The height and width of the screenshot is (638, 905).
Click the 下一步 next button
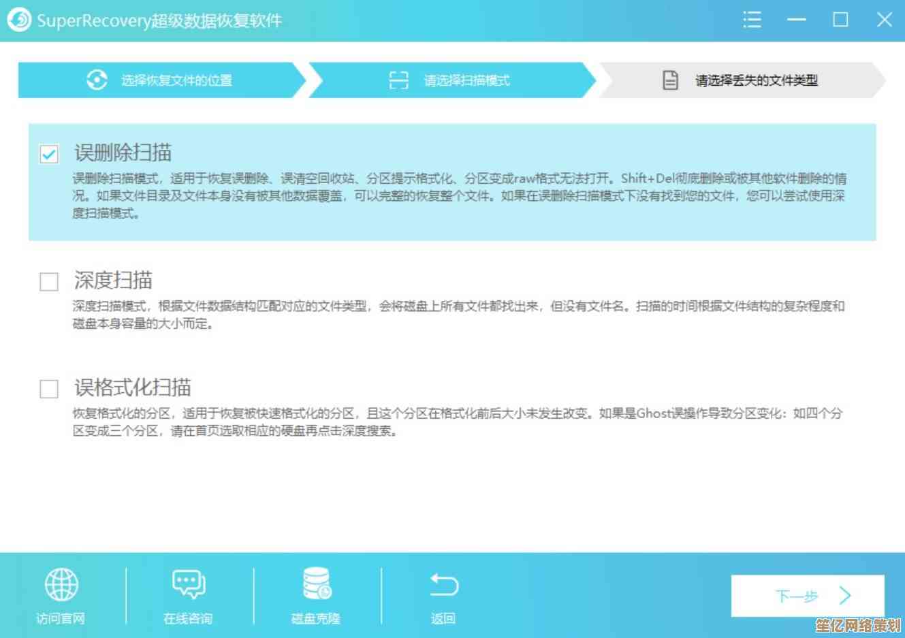tap(807, 596)
